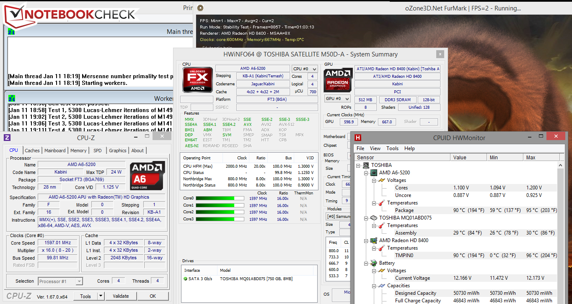
Task: Collapse the Capacities group under Battery
Action: pos(374,286)
